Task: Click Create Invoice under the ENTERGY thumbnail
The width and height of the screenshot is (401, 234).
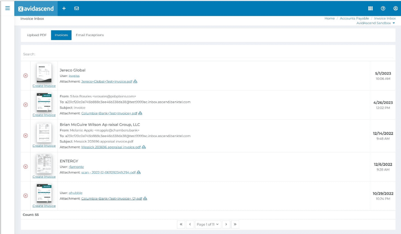Action: [x=44, y=176]
